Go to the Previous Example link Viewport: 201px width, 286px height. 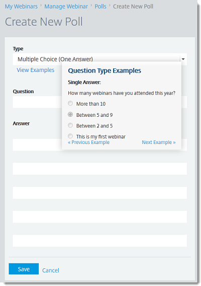click(x=88, y=142)
